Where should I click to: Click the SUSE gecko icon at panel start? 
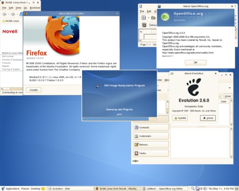coord(3,189)
